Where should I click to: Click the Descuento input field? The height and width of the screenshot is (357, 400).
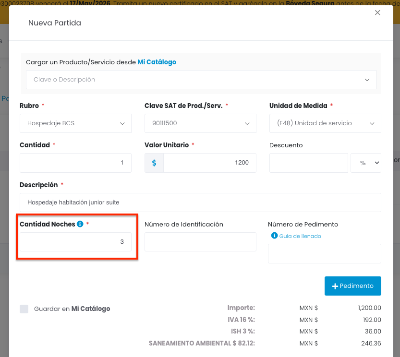(308, 163)
